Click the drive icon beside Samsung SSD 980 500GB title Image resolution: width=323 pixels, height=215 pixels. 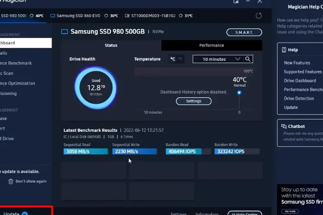(x=64, y=32)
